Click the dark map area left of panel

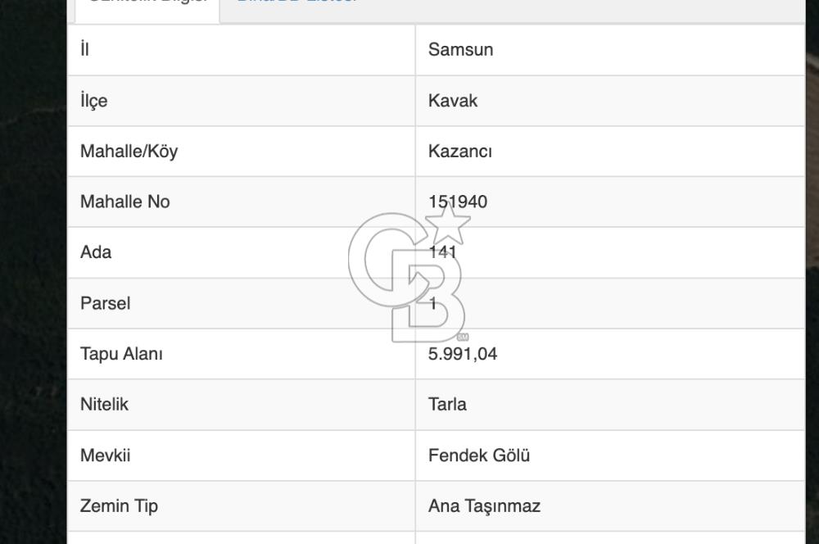coord(33,270)
